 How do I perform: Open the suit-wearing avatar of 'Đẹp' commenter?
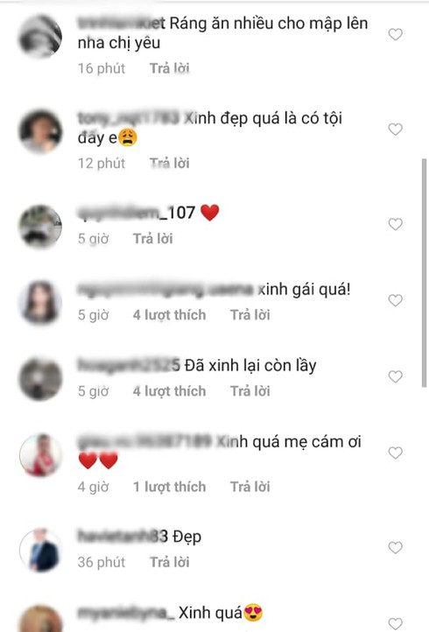coord(40,550)
